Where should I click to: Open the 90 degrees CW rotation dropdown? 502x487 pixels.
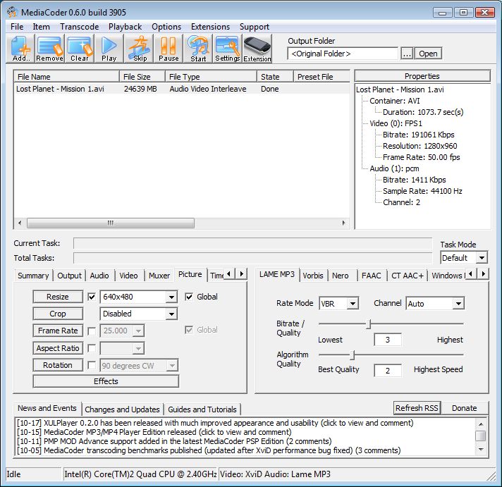point(172,365)
